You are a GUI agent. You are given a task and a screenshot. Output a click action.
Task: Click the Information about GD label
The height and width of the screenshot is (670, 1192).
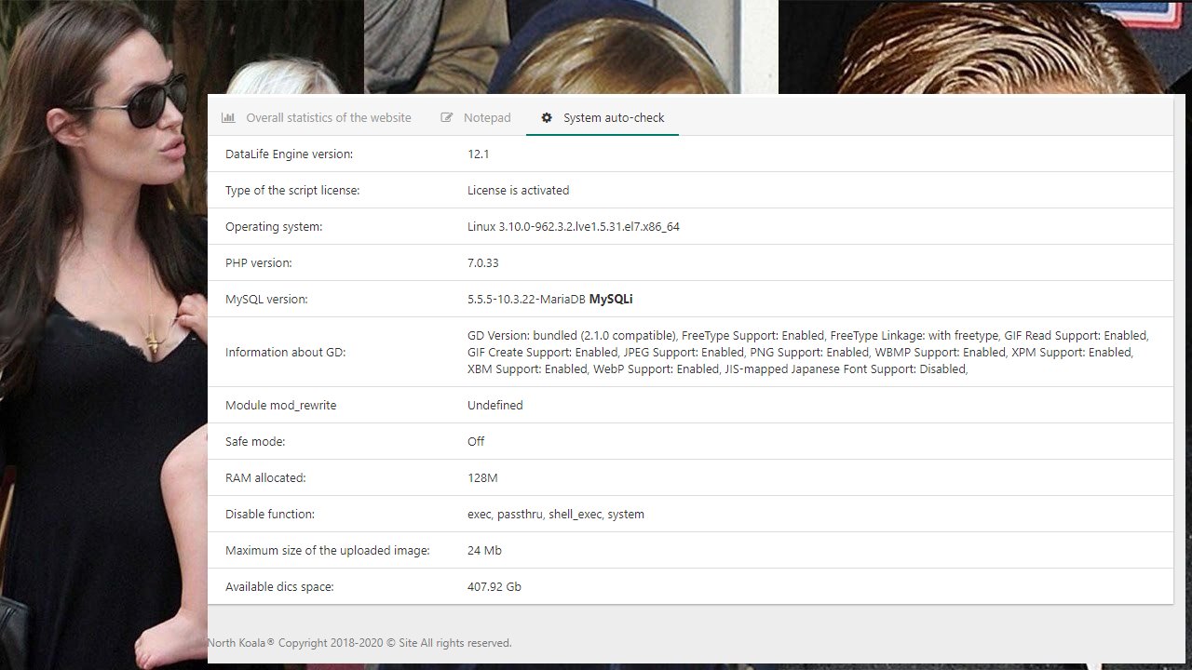[x=285, y=353]
